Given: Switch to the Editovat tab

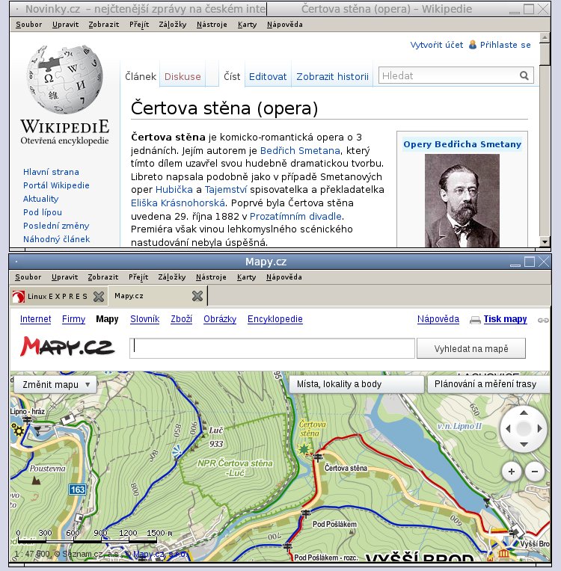Looking at the screenshot, I should [268, 76].
